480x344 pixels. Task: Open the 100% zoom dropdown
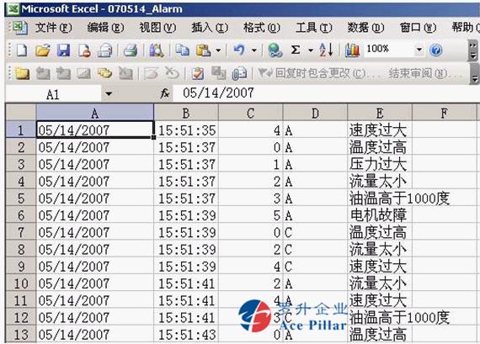pyautogui.click(x=419, y=50)
